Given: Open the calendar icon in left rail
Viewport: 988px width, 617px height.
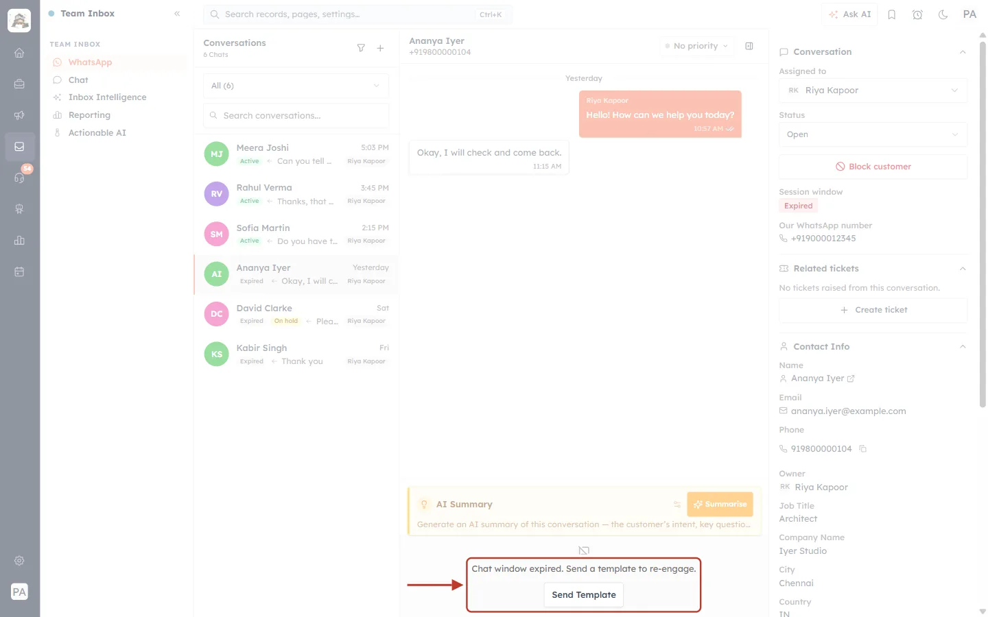Looking at the screenshot, I should 19,271.
